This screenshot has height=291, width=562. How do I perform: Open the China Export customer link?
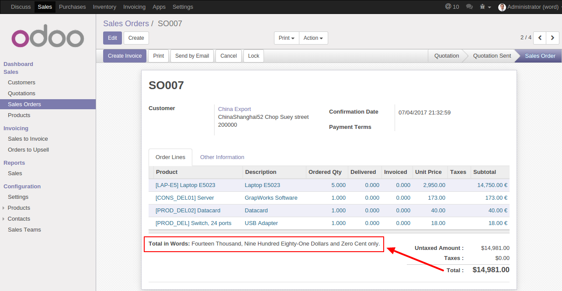[x=235, y=109]
